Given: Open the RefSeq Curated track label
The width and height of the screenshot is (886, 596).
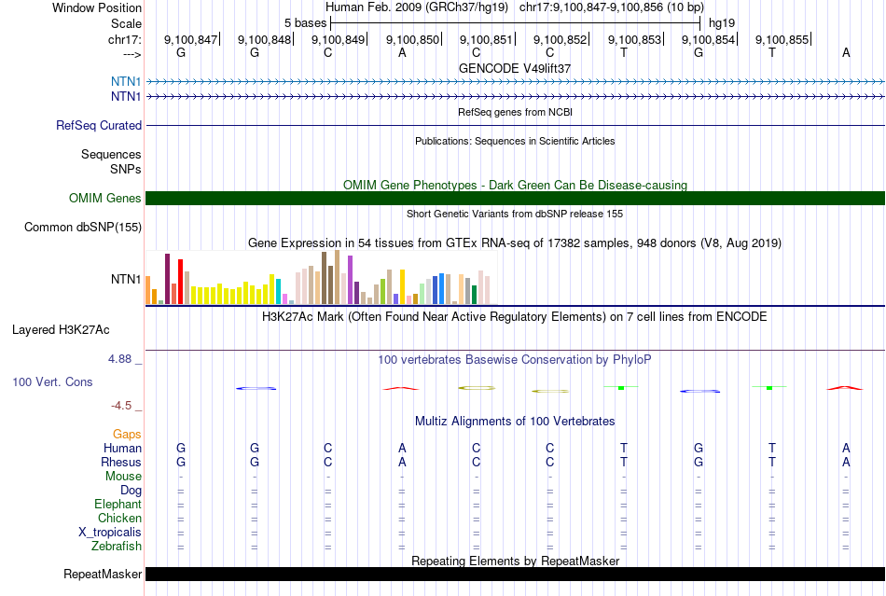Looking at the screenshot, I should tap(98, 125).
